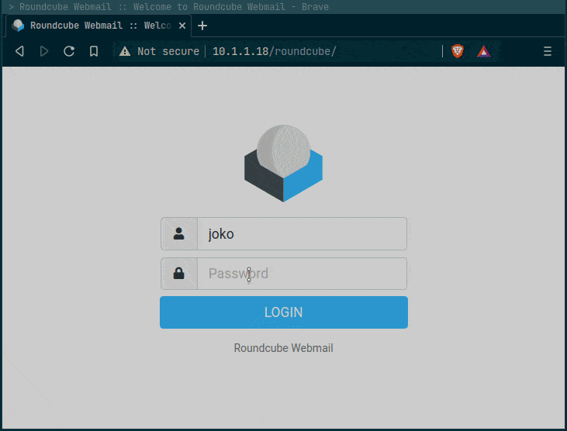Click the Roundcube favicon on the tab
Image resolution: width=567 pixels, height=431 pixels.
point(18,26)
